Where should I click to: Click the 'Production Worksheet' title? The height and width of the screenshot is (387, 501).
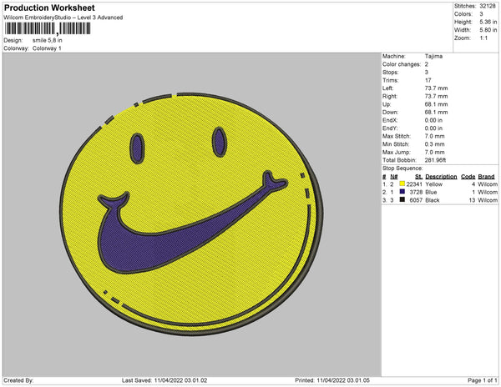pyautogui.click(x=49, y=8)
